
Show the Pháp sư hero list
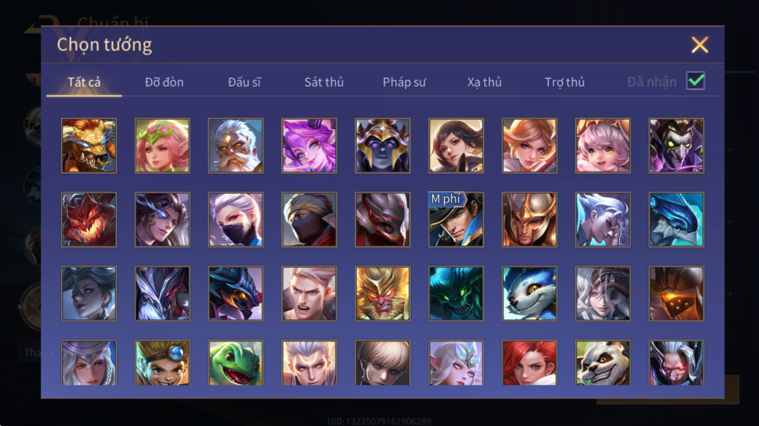[404, 82]
